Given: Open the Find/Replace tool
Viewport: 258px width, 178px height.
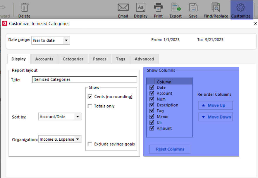Looking at the screenshot, I should click(216, 7).
